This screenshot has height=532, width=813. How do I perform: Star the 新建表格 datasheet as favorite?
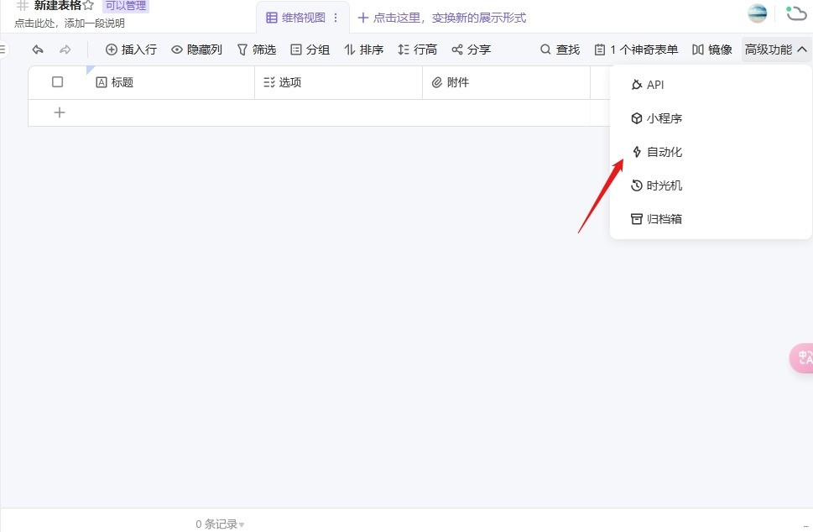point(88,6)
